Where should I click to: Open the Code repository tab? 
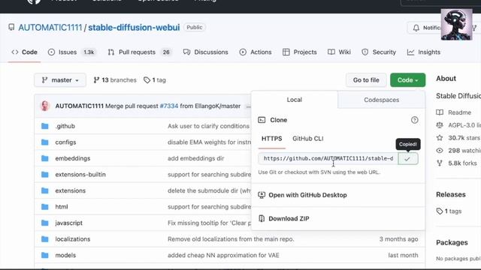[24, 52]
